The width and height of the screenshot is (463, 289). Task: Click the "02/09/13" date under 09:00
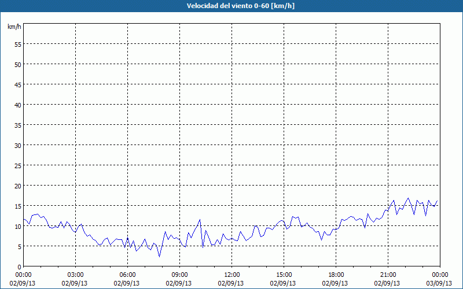pos(179,283)
